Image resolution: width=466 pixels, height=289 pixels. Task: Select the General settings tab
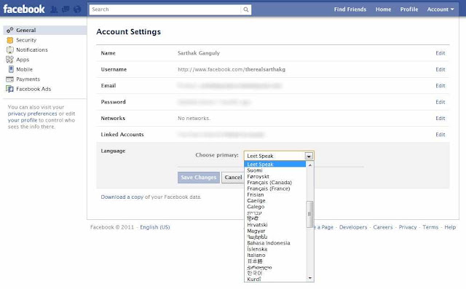45,30
